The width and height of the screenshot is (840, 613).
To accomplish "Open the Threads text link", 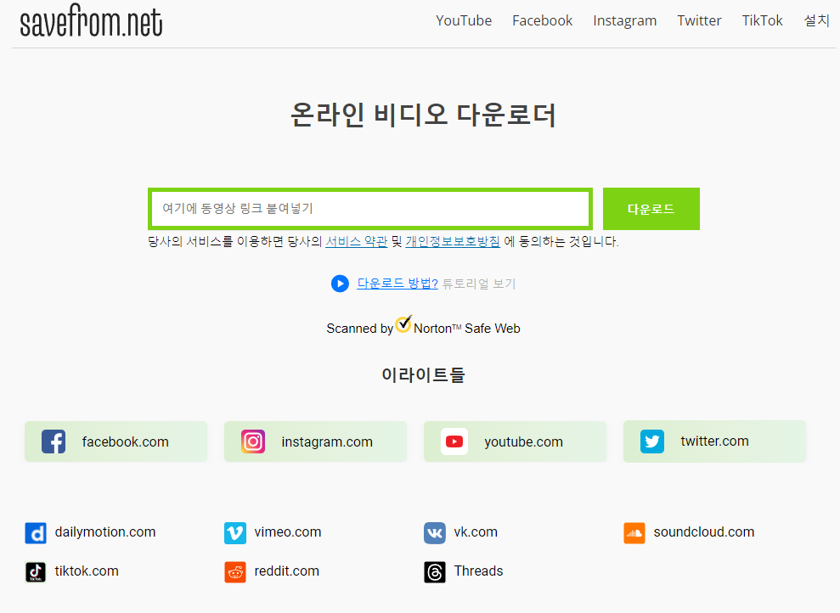I will point(478,571).
